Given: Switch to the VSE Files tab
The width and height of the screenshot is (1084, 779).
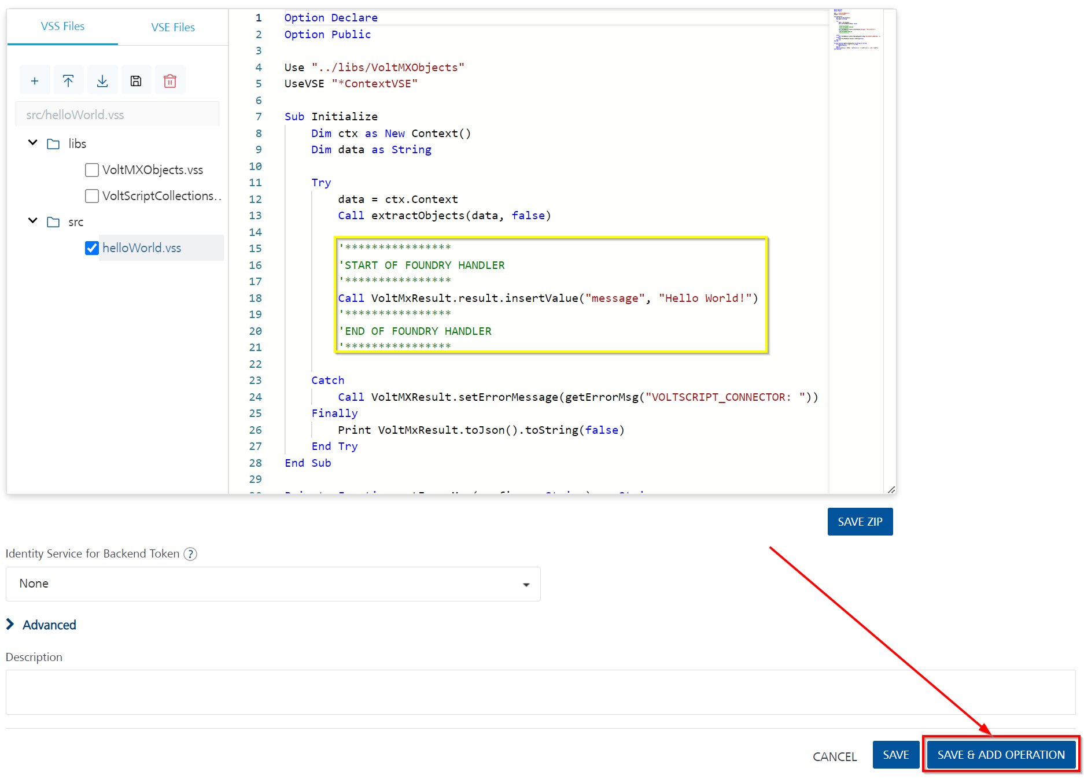Looking at the screenshot, I should pyautogui.click(x=173, y=27).
